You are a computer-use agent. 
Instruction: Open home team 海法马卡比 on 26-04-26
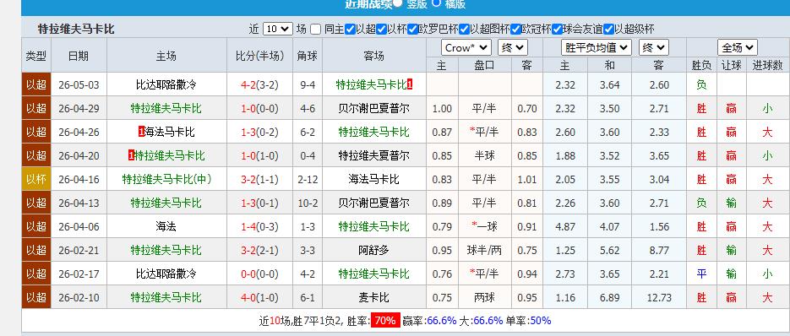click(169, 132)
